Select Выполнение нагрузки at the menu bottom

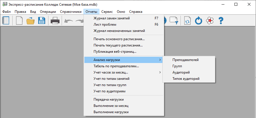tap(111, 112)
